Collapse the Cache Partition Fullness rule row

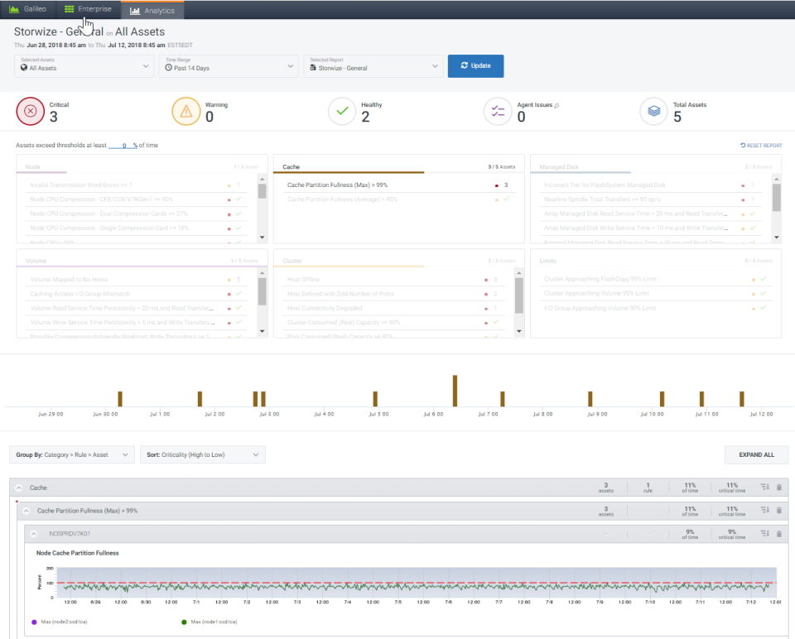coord(26,511)
